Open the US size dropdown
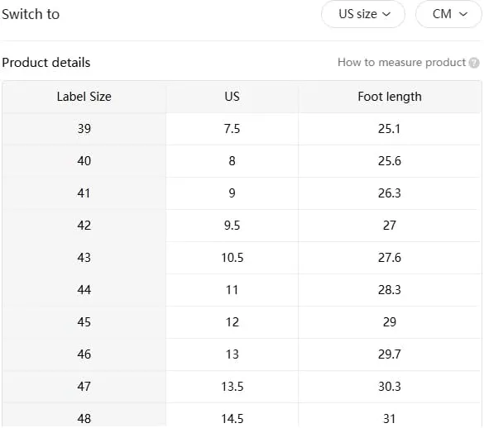 363,14
